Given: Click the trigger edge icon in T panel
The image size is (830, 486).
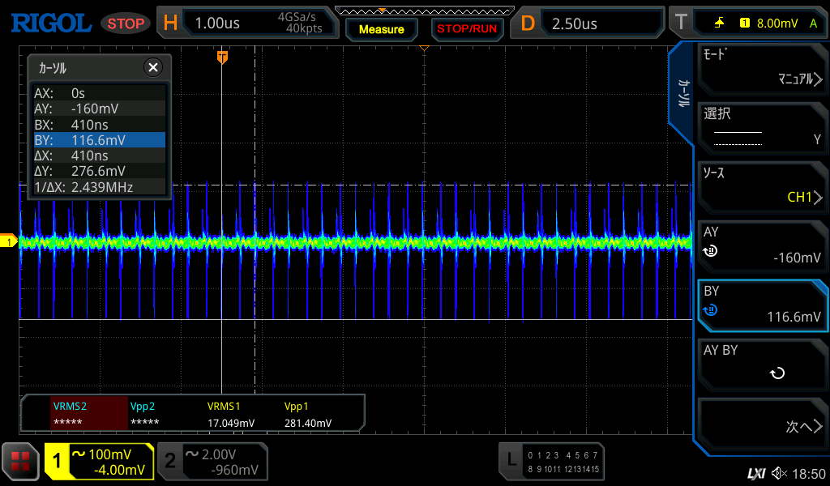Looking at the screenshot, I should pos(719,23).
